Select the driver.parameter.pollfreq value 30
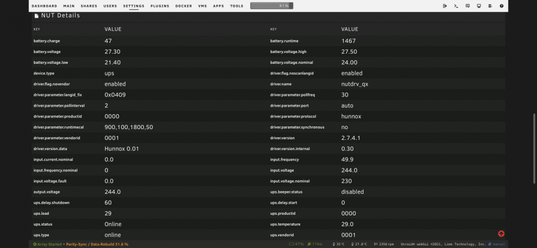The width and height of the screenshot is (537, 248). tap(345, 95)
